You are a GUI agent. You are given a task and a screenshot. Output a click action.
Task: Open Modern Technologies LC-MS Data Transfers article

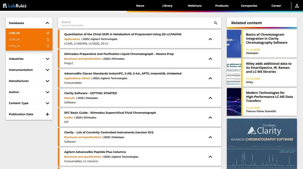269,97
